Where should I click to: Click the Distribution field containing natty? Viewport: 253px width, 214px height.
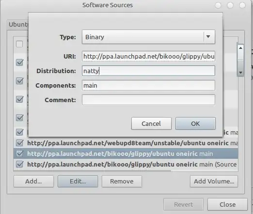(x=148, y=71)
